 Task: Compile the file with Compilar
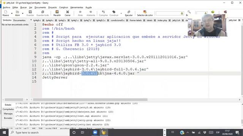point(103,13)
